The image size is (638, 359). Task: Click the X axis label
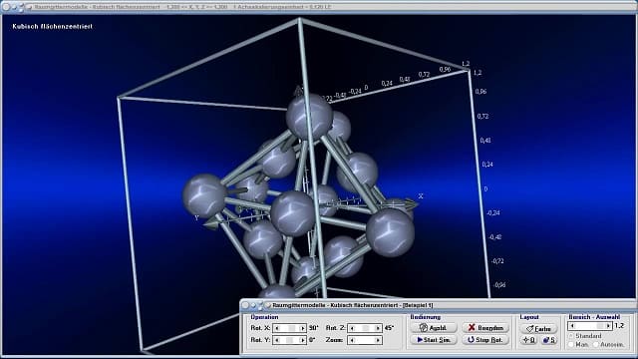click(x=421, y=196)
